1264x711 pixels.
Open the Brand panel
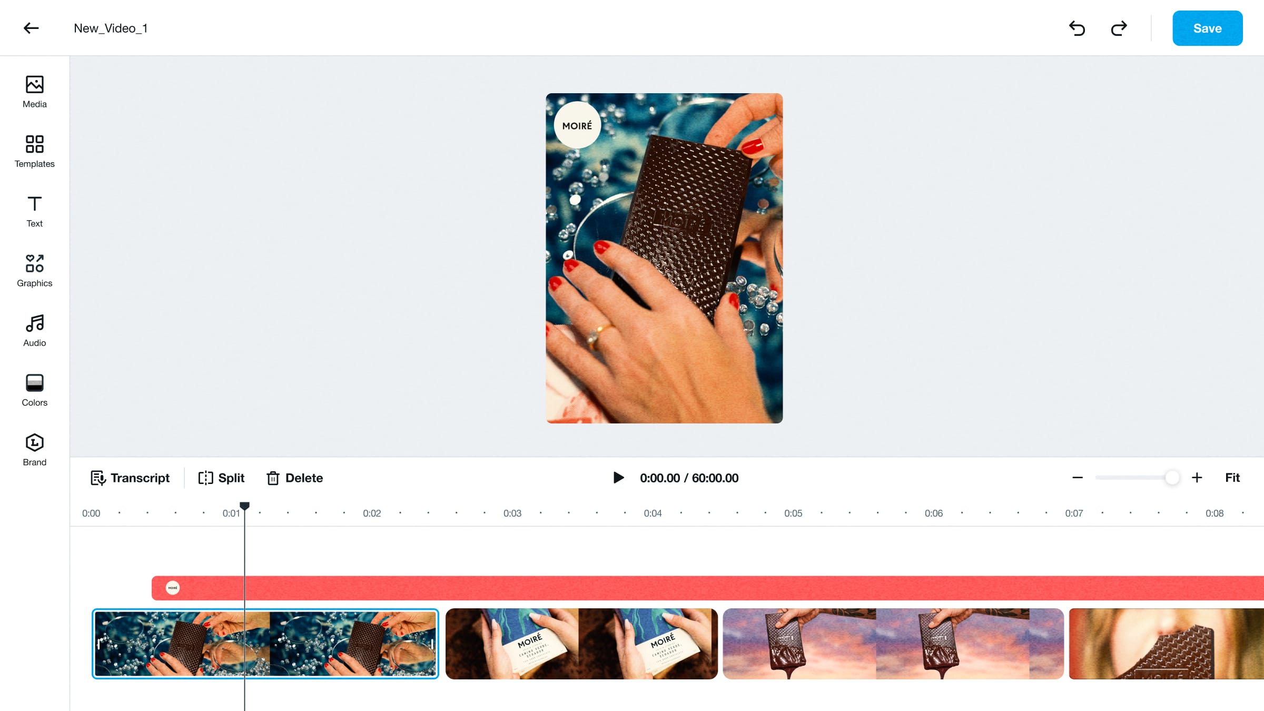pos(34,449)
